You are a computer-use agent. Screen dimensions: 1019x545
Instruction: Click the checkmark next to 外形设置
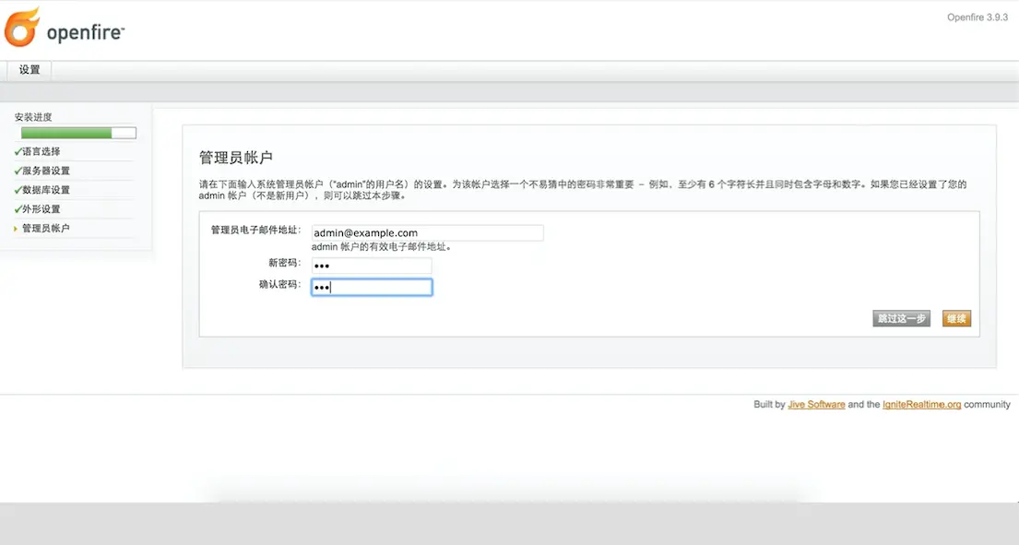(x=16, y=208)
